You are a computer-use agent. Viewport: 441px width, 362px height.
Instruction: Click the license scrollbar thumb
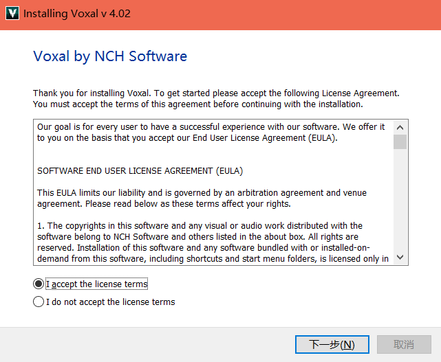(400, 142)
